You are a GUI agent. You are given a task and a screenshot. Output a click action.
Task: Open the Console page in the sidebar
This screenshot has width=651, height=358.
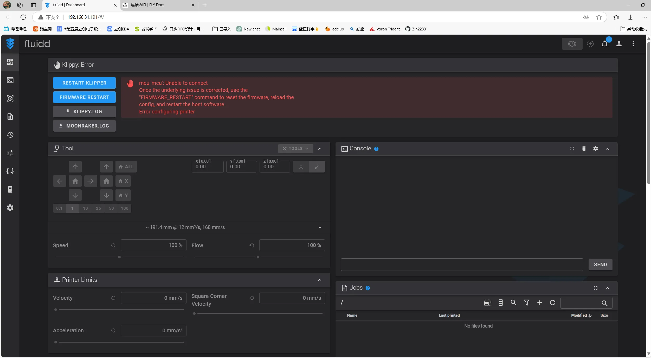coord(10,80)
